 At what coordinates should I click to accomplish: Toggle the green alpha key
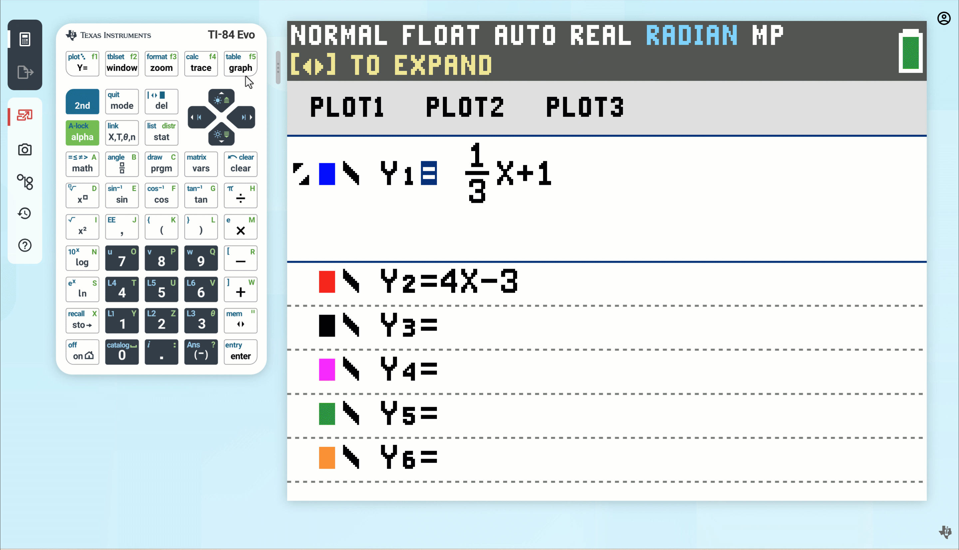[82, 133]
